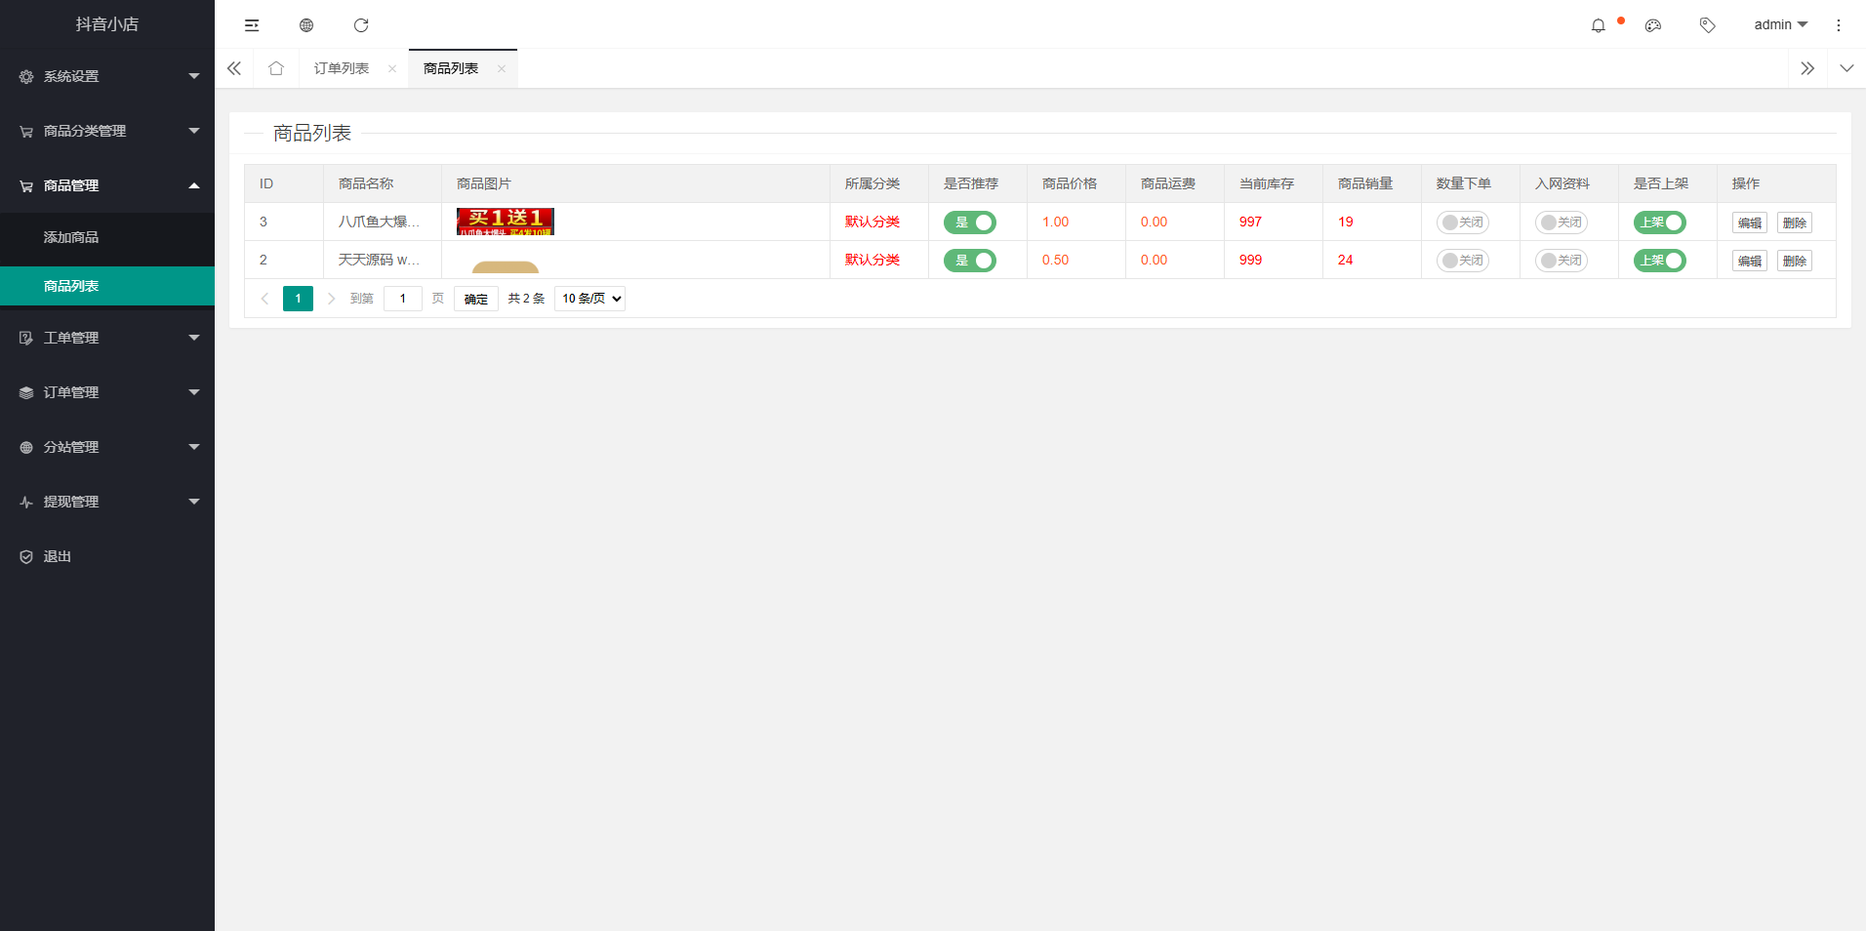Open the theme palette icon
Image resolution: width=1866 pixels, height=931 pixels.
(x=1652, y=25)
